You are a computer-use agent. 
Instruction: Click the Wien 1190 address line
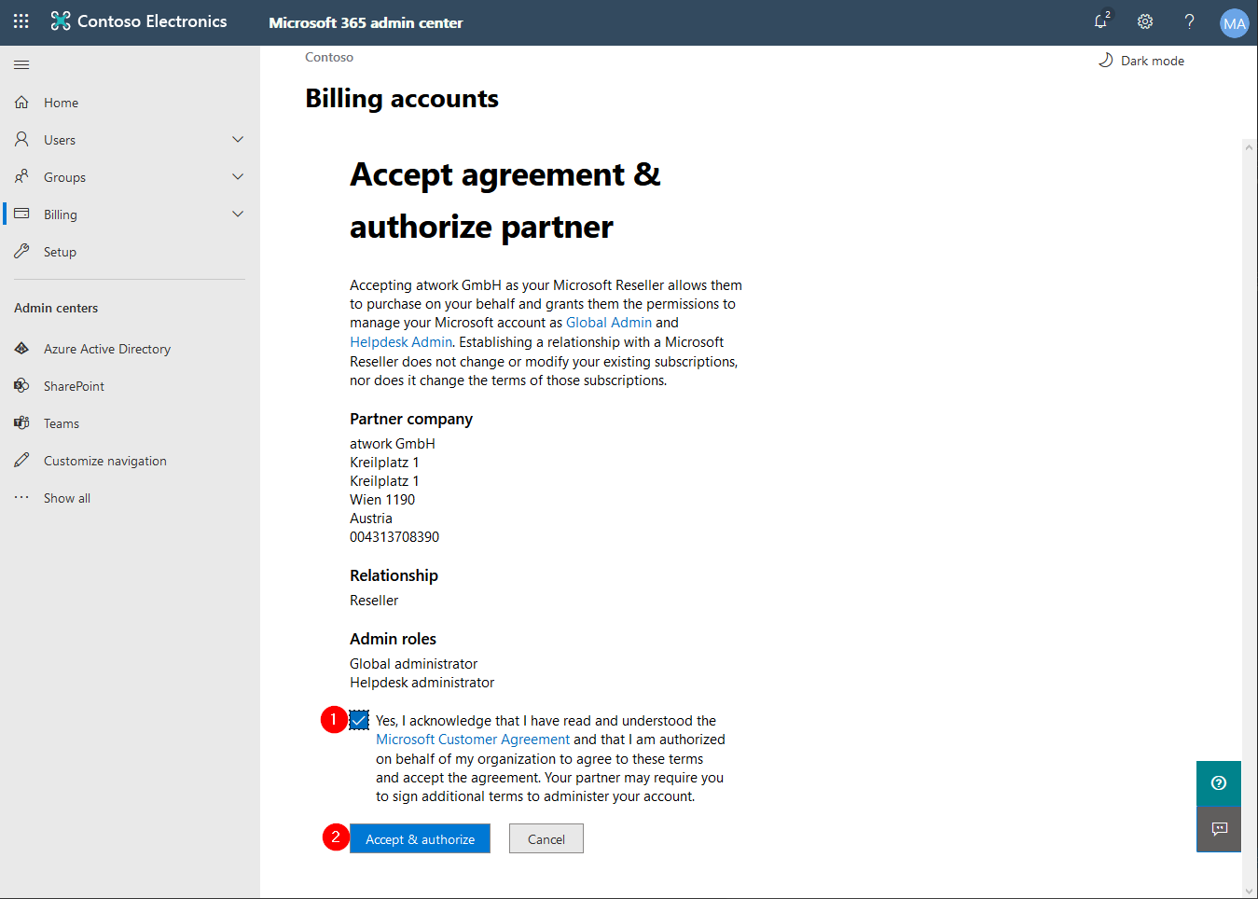tap(382, 500)
